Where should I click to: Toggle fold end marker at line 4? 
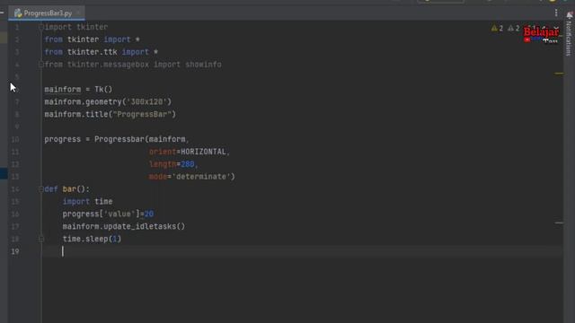[x=41, y=65]
